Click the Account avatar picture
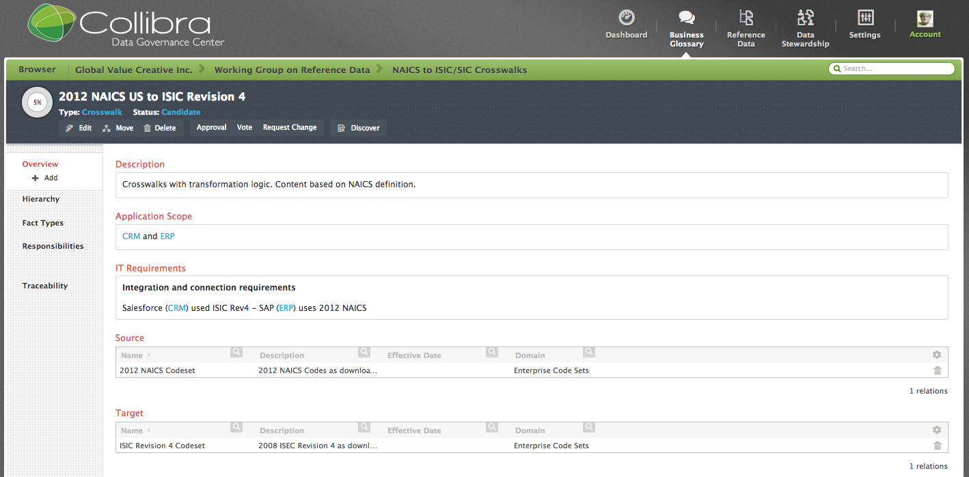 coord(925,18)
